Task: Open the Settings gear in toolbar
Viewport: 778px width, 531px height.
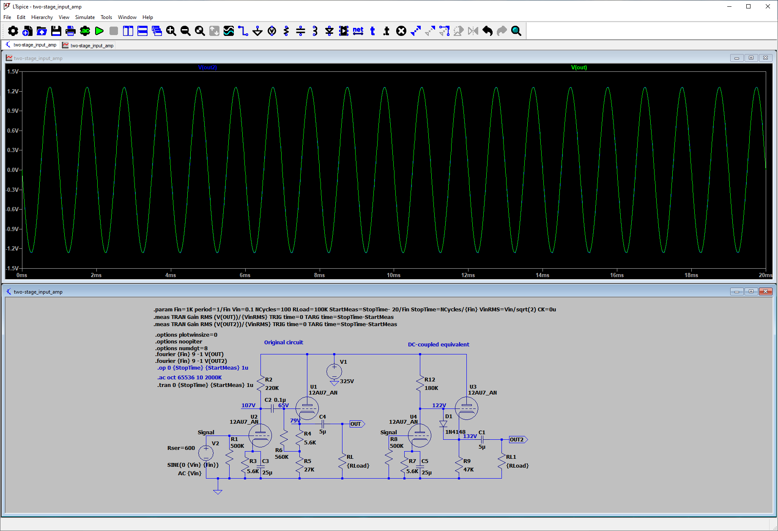Action: pos(13,31)
